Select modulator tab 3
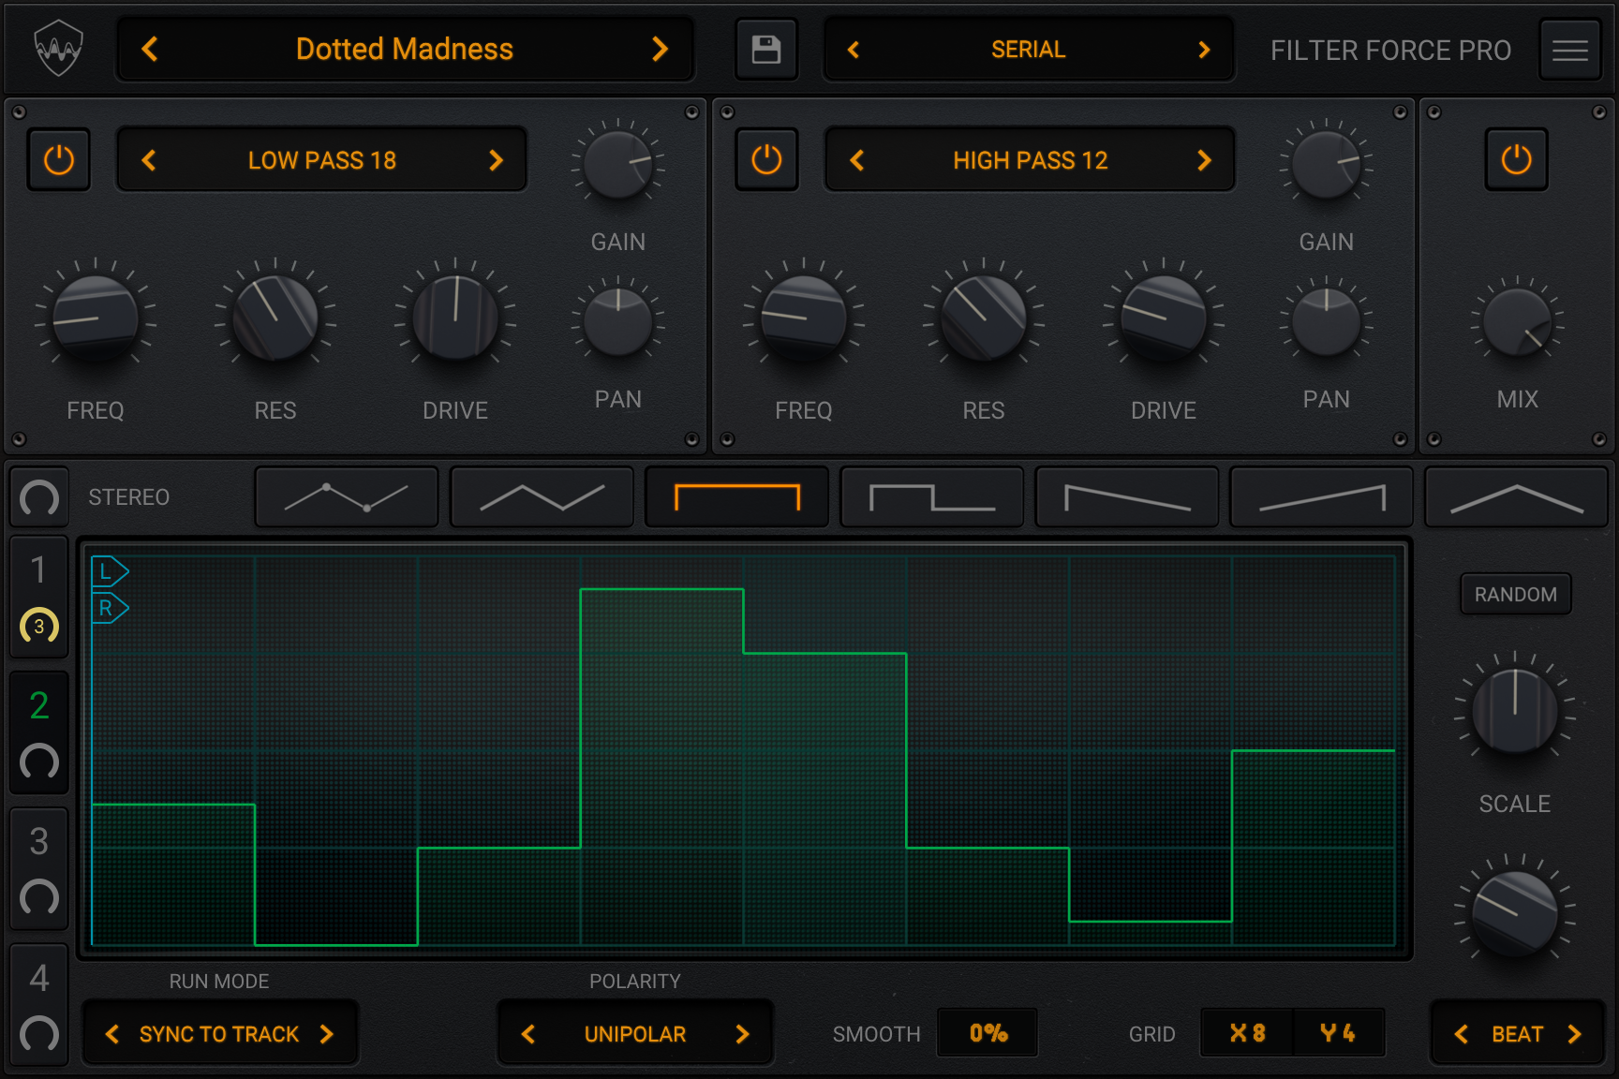The image size is (1619, 1079). pyautogui.click(x=38, y=843)
